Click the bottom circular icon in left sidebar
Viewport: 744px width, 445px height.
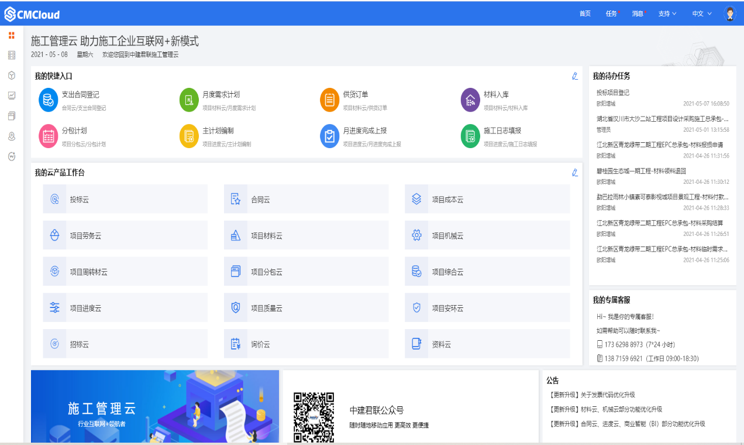[12, 156]
